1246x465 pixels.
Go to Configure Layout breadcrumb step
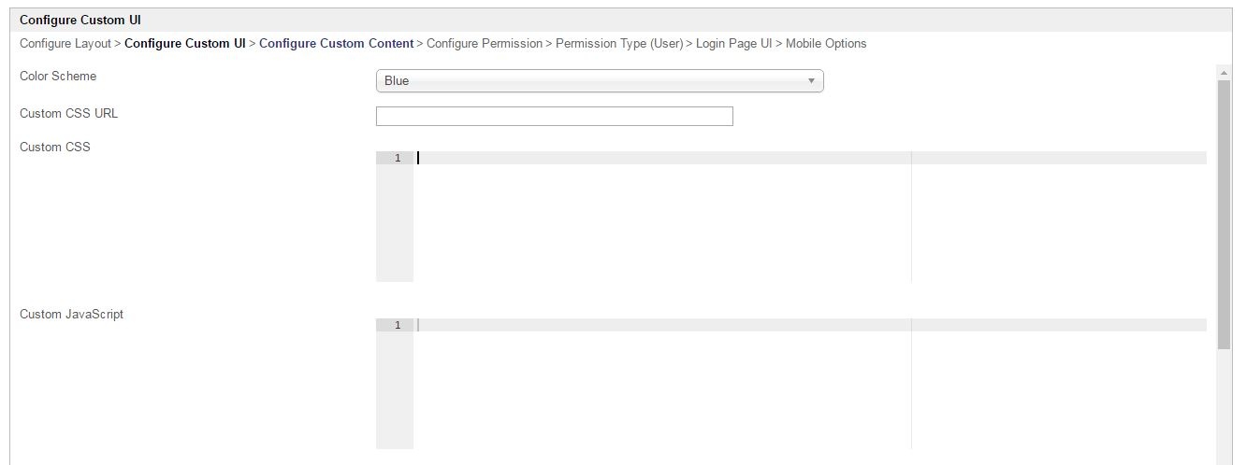65,44
